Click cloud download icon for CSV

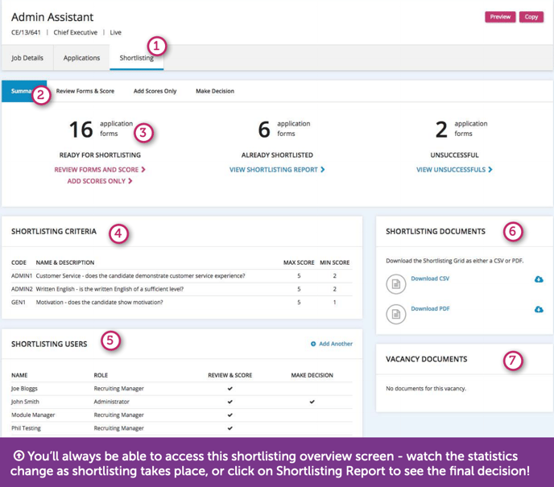point(539,279)
